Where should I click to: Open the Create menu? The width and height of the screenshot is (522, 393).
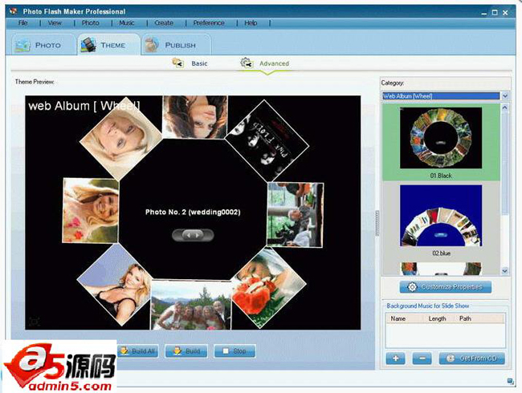[164, 23]
